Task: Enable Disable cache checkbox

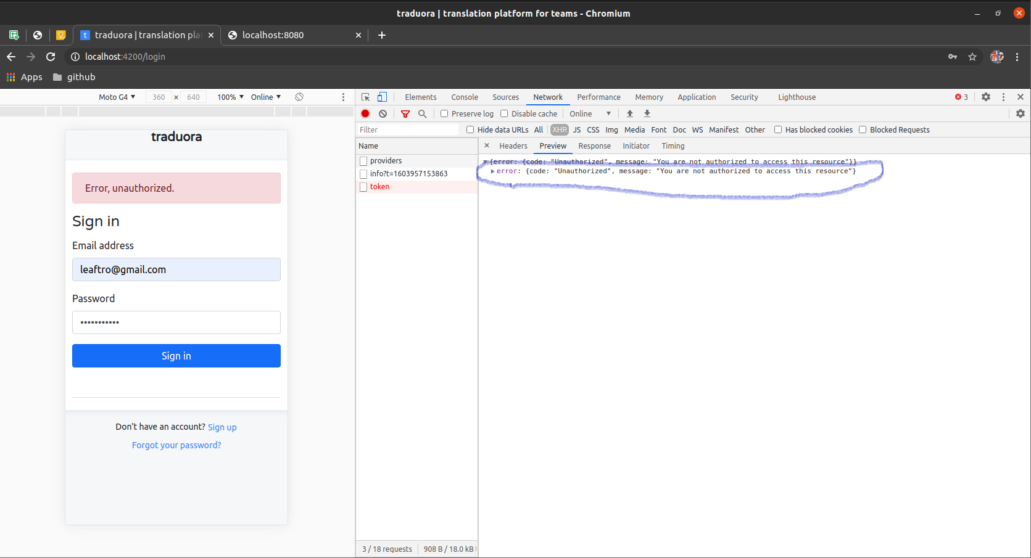Action: tap(504, 113)
